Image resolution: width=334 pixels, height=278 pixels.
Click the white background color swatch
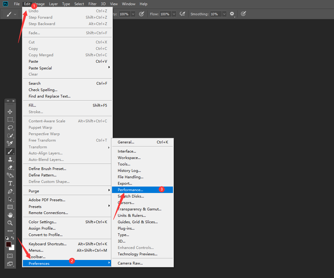coord(13,248)
